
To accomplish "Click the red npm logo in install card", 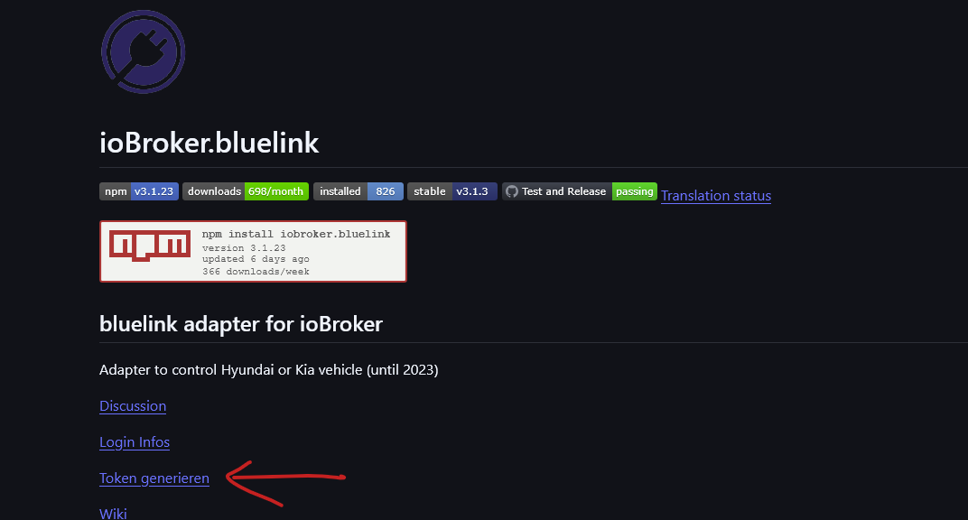I will pyautogui.click(x=150, y=246).
